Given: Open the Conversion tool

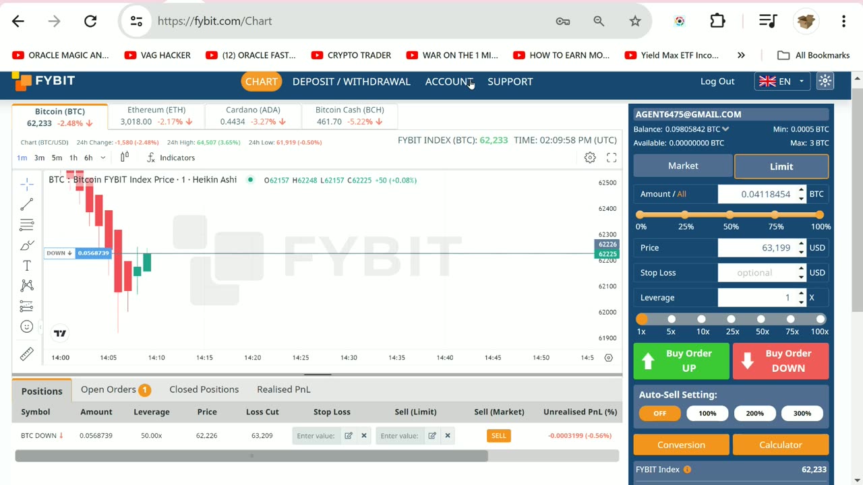Looking at the screenshot, I should coord(681,445).
